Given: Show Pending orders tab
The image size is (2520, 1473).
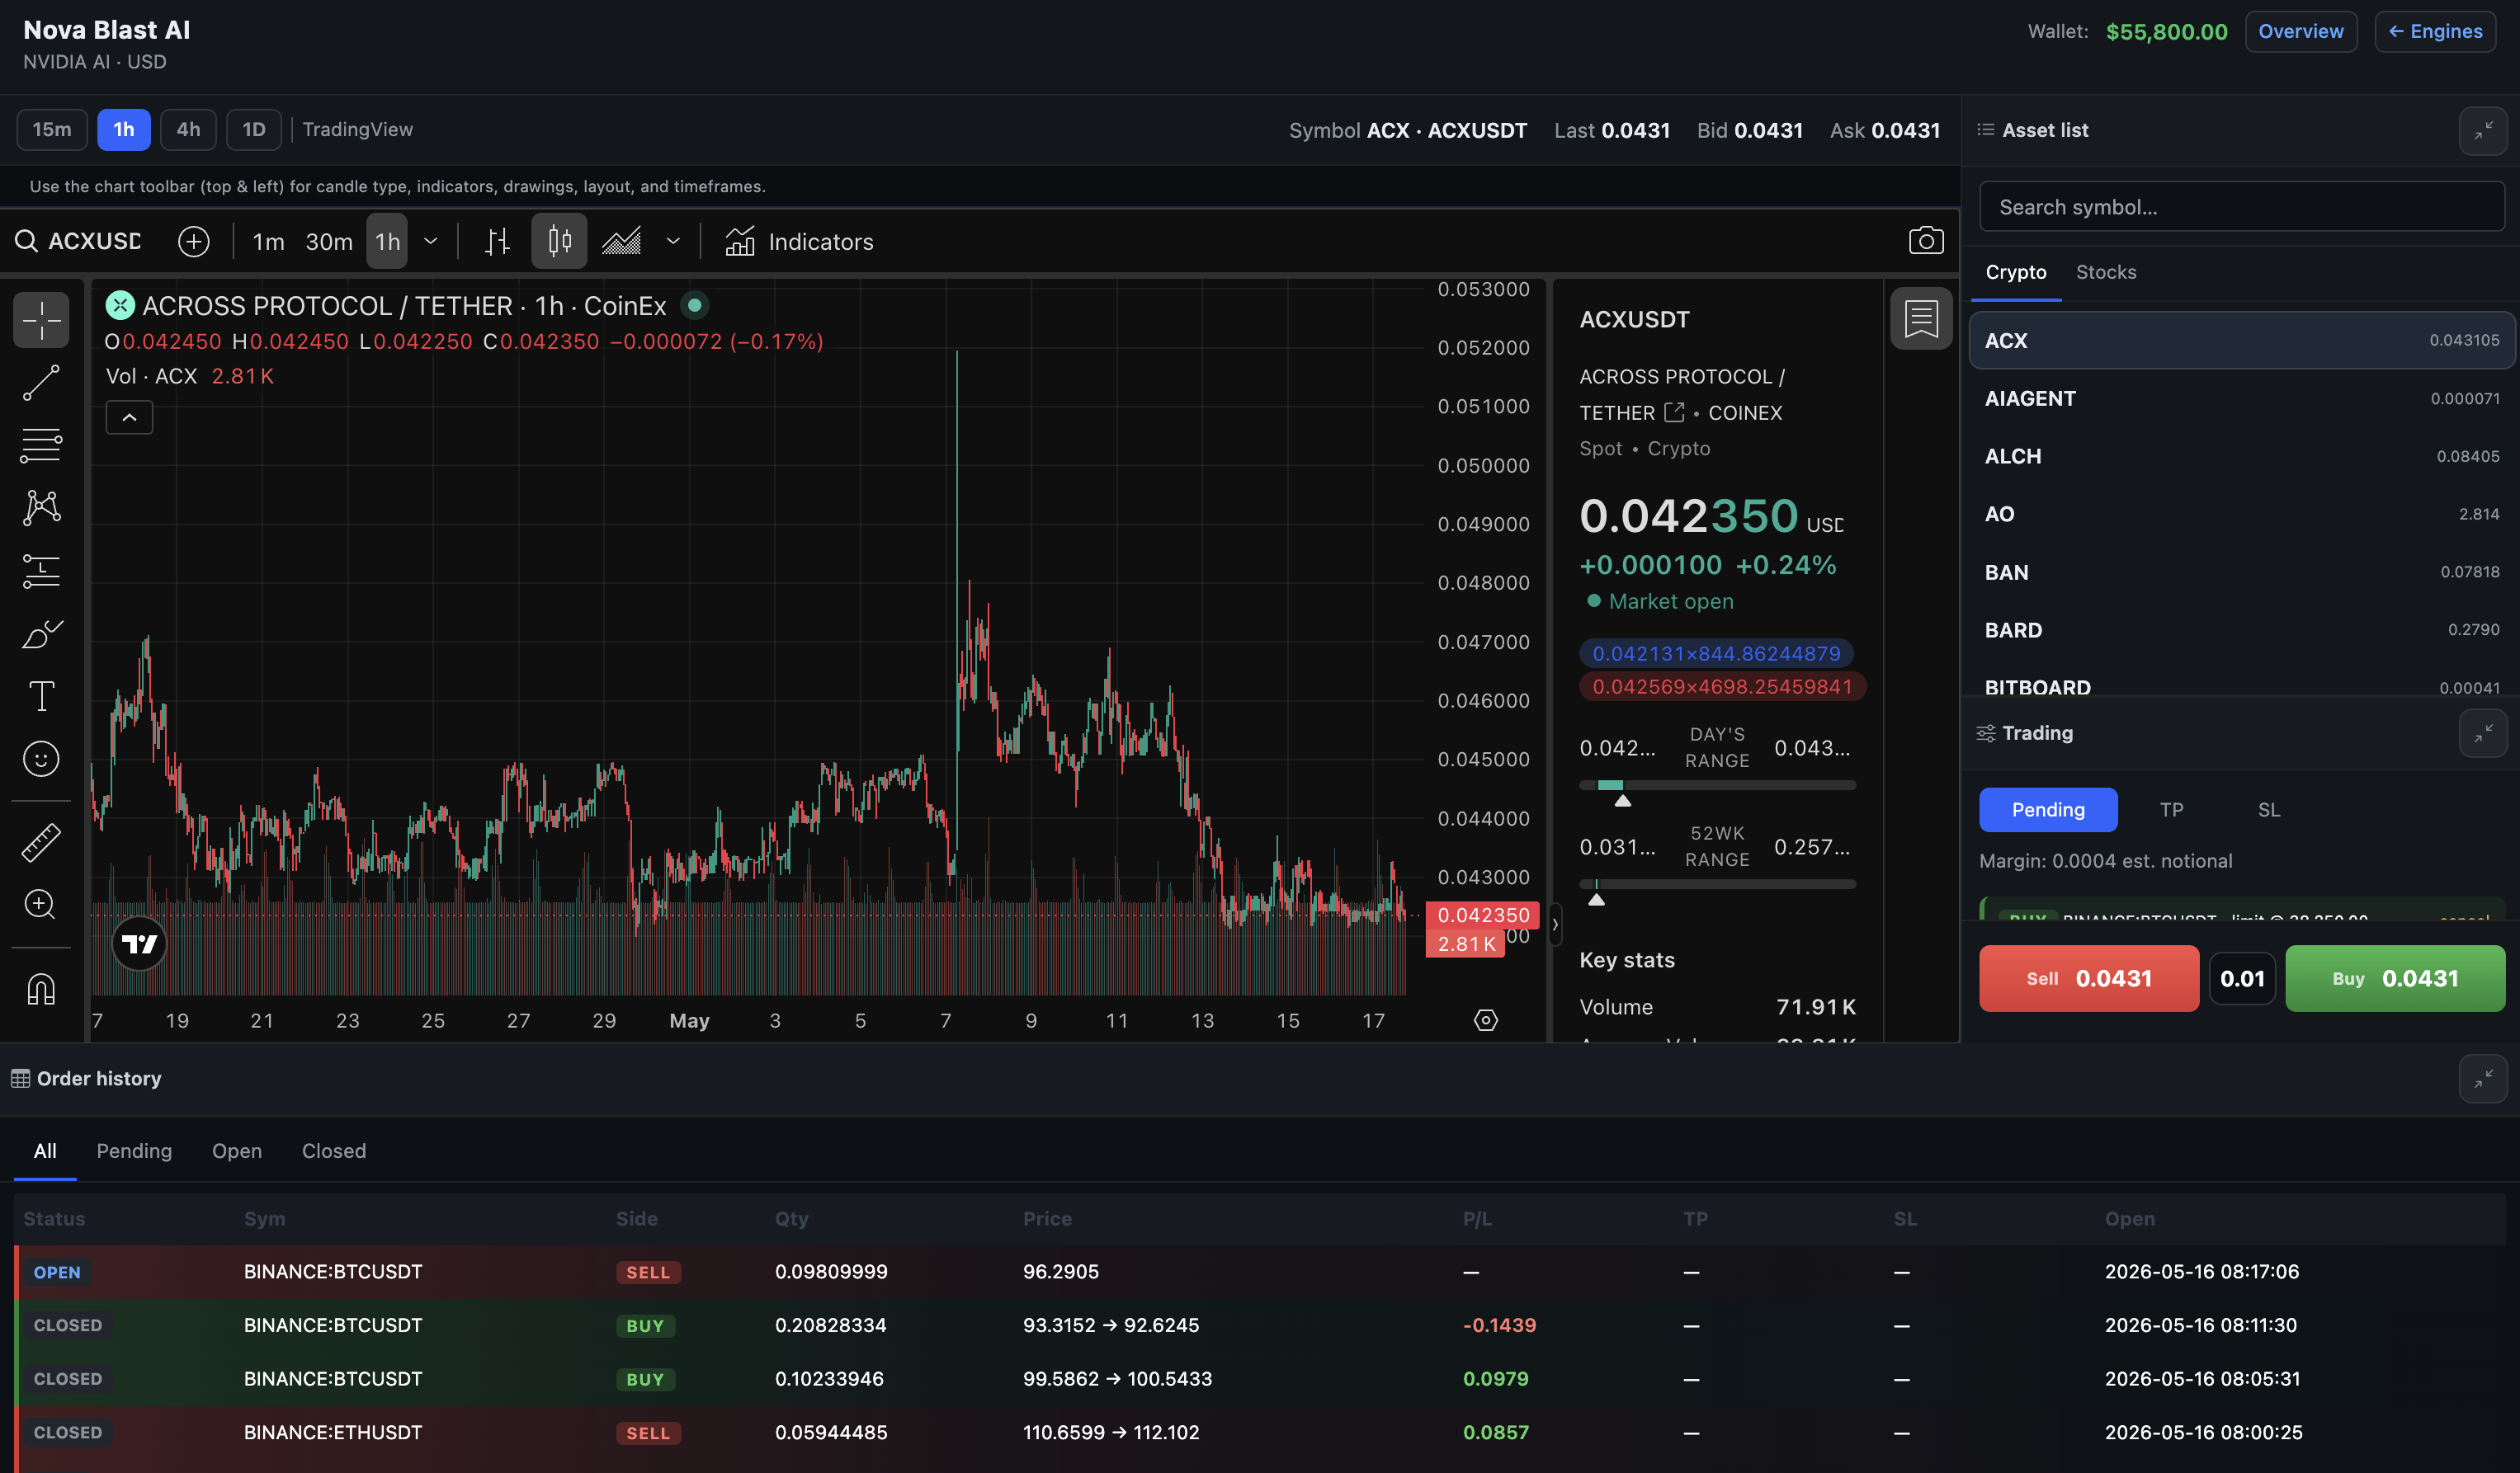Looking at the screenshot, I should point(134,1151).
